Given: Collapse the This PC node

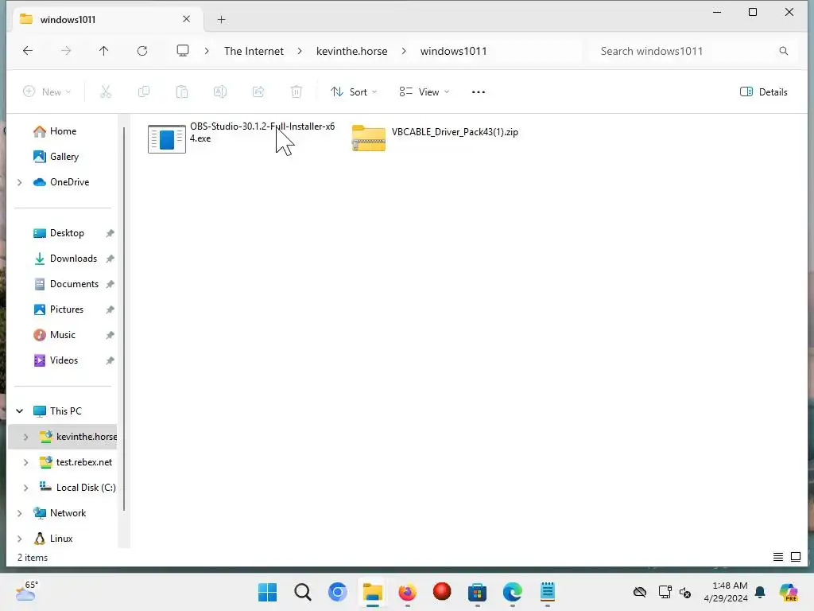Looking at the screenshot, I should pyautogui.click(x=20, y=411).
